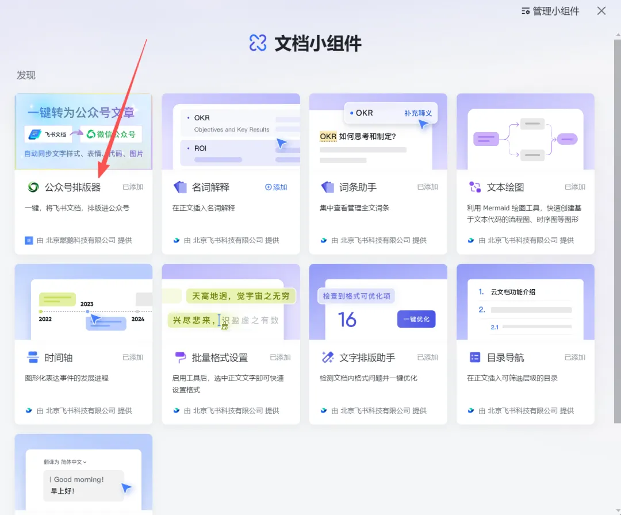Click the 时间轴 widget icon
Image resolution: width=621 pixels, height=515 pixels.
click(x=33, y=357)
